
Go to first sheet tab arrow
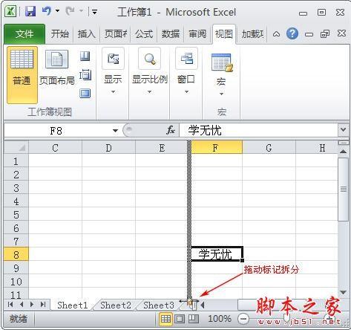click(10, 304)
